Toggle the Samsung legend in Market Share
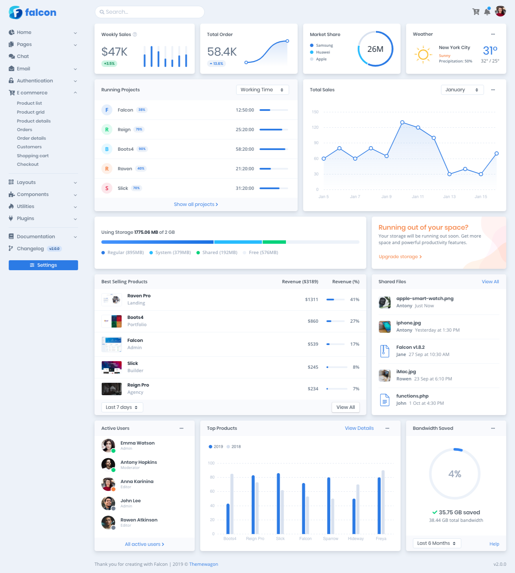Screen dimensions: 515x573 321,45
